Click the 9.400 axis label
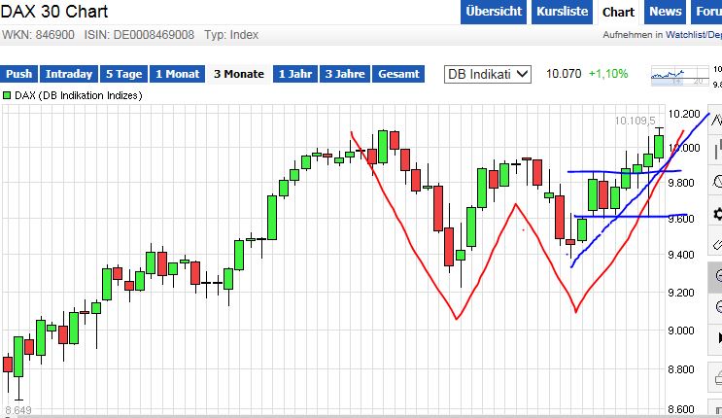722x418 pixels. pos(681,255)
